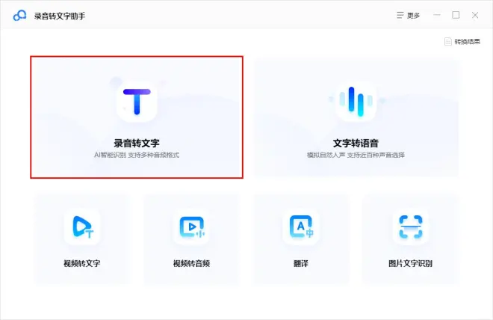Image resolution: width=493 pixels, height=320 pixels.
Task: Open the 转换结果 link
Action: (x=467, y=42)
